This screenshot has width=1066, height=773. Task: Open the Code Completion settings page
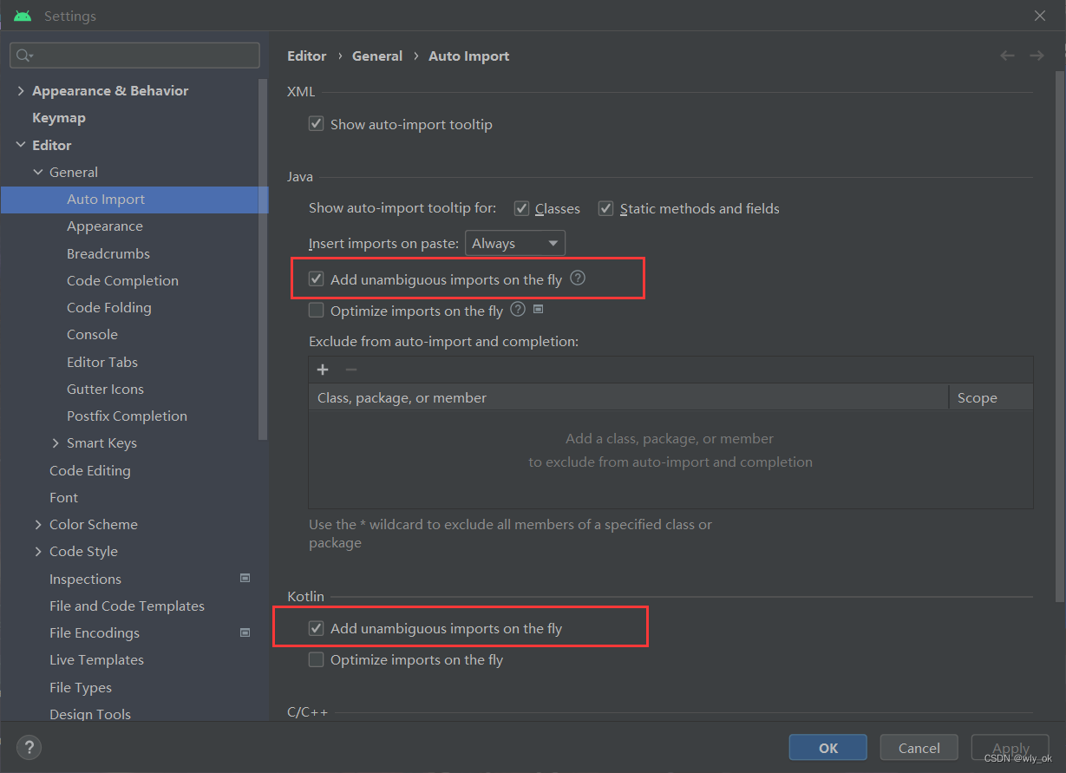[122, 280]
